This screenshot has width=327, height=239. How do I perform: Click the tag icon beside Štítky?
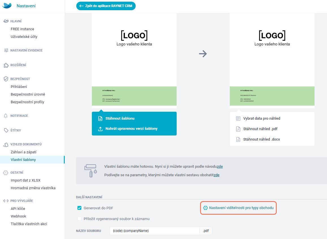pyautogui.click(x=6, y=130)
